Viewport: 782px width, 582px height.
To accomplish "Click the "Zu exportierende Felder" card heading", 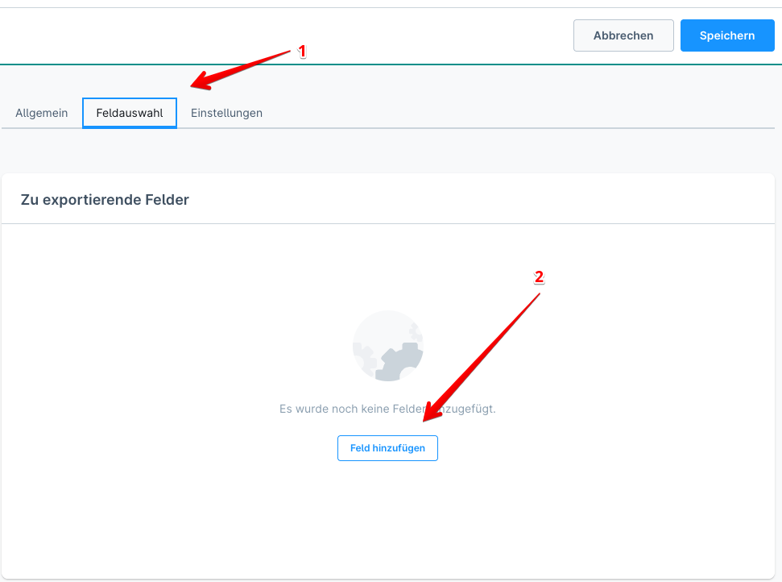I will click(x=105, y=199).
